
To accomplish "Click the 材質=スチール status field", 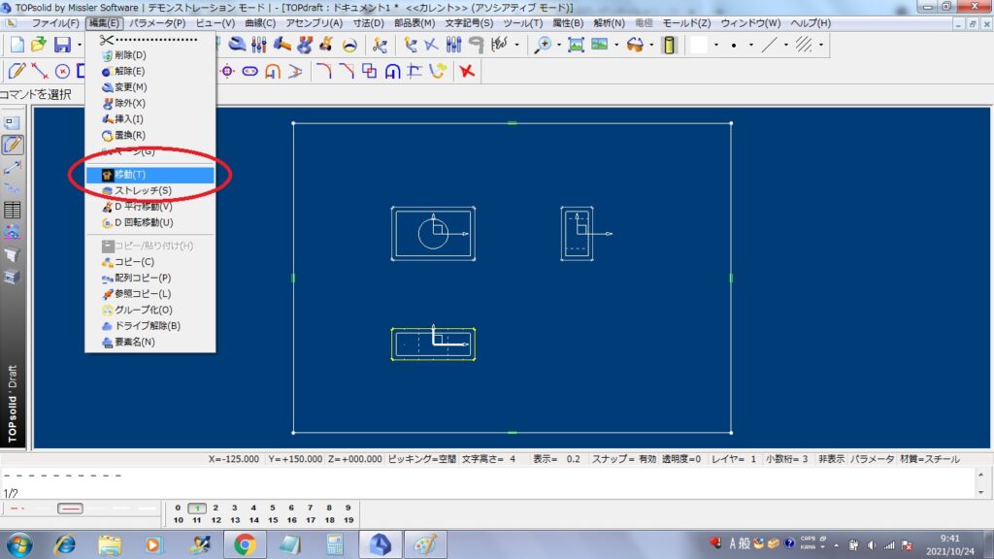I will [929, 459].
